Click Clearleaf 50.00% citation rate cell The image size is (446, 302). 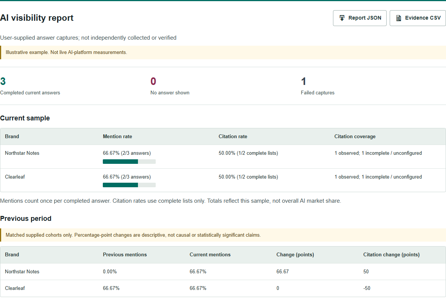point(248,177)
